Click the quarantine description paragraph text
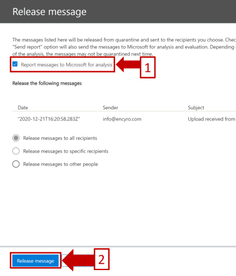 click(x=124, y=47)
